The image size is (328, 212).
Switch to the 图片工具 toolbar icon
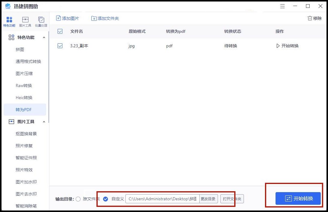coord(25,21)
